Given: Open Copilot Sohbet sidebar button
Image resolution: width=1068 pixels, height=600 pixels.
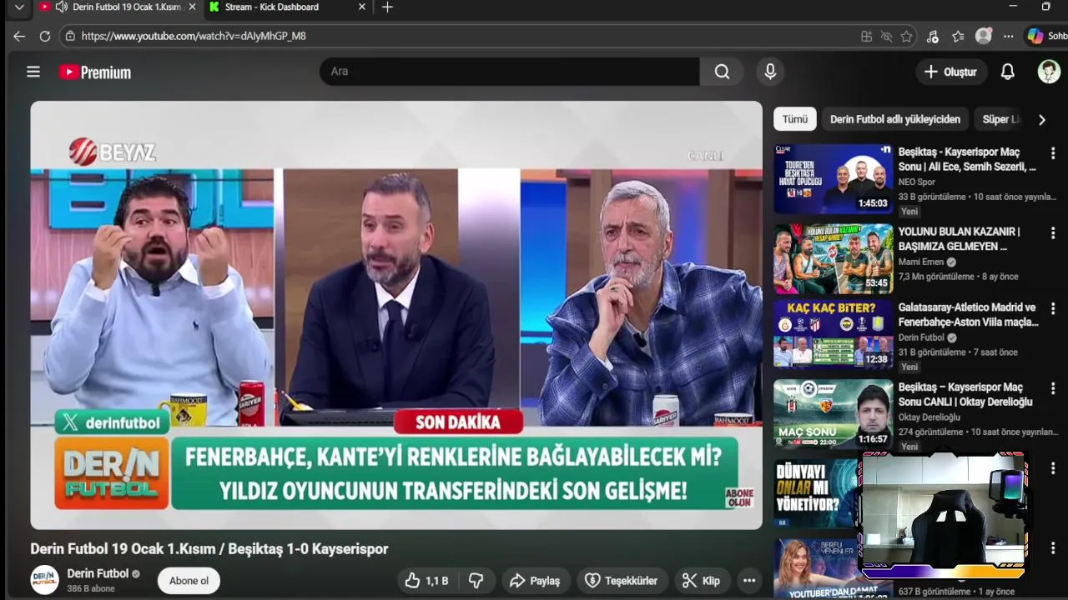Looking at the screenshot, I should pos(1046,37).
